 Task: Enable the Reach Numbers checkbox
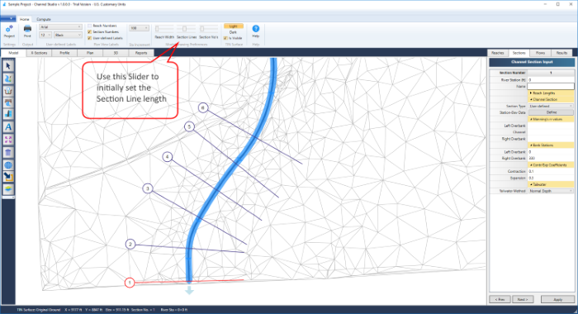(89, 26)
